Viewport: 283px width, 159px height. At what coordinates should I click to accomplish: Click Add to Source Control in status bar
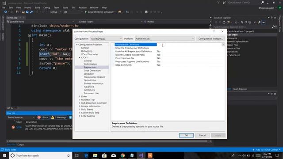pyautogui.click(x=267, y=150)
